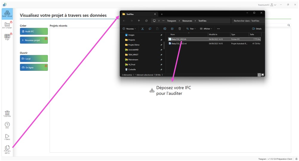Expand the Nouveau dropdown in Explorer
The width and height of the screenshot is (299, 161).
(129, 29)
